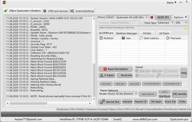Click the Select FireHose input field

pyautogui.click(x=125, y=23)
